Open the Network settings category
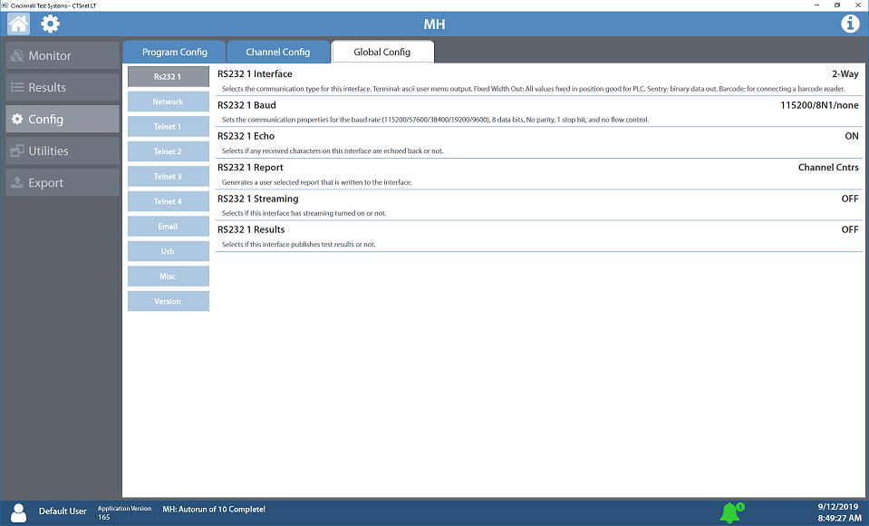Screen dimensions: 869x526 pyautogui.click(x=168, y=102)
